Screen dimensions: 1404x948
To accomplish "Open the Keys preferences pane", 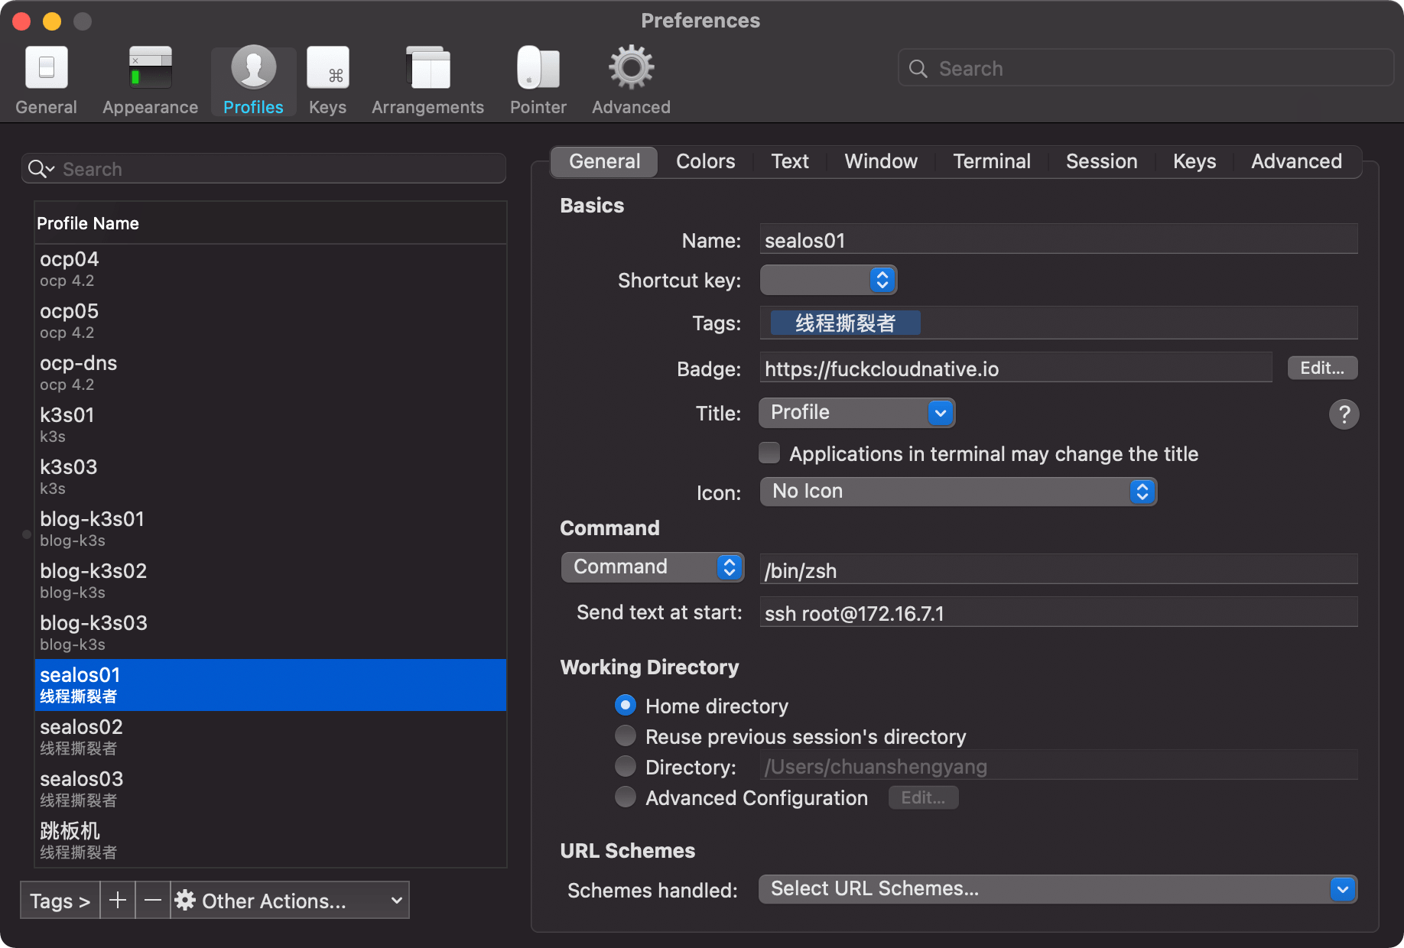I will coord(327,79).
